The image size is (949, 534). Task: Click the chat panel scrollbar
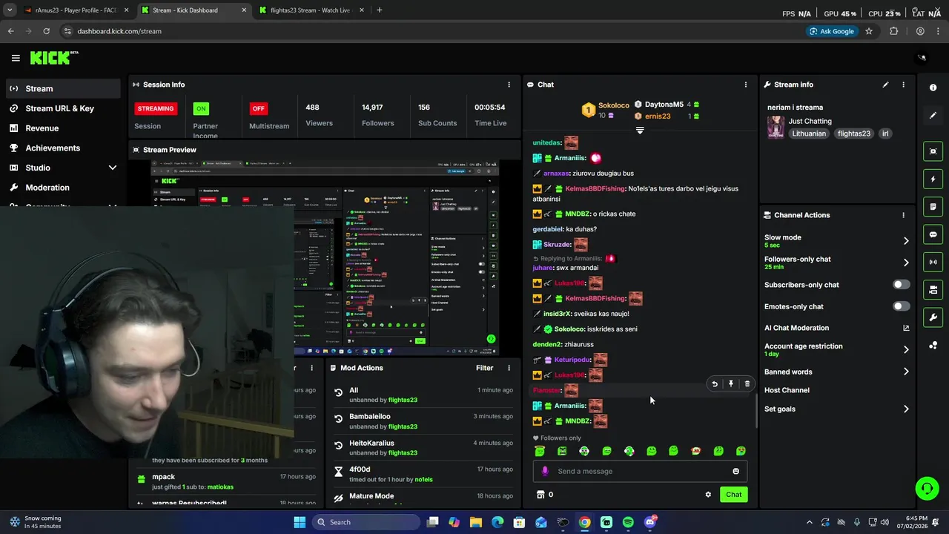tap(756, 410)
